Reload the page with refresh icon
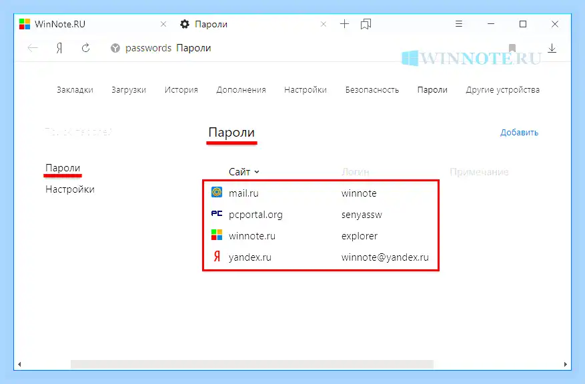Viewport: 585px width, 384px height. pyautogui.click(x=86, y=48)
